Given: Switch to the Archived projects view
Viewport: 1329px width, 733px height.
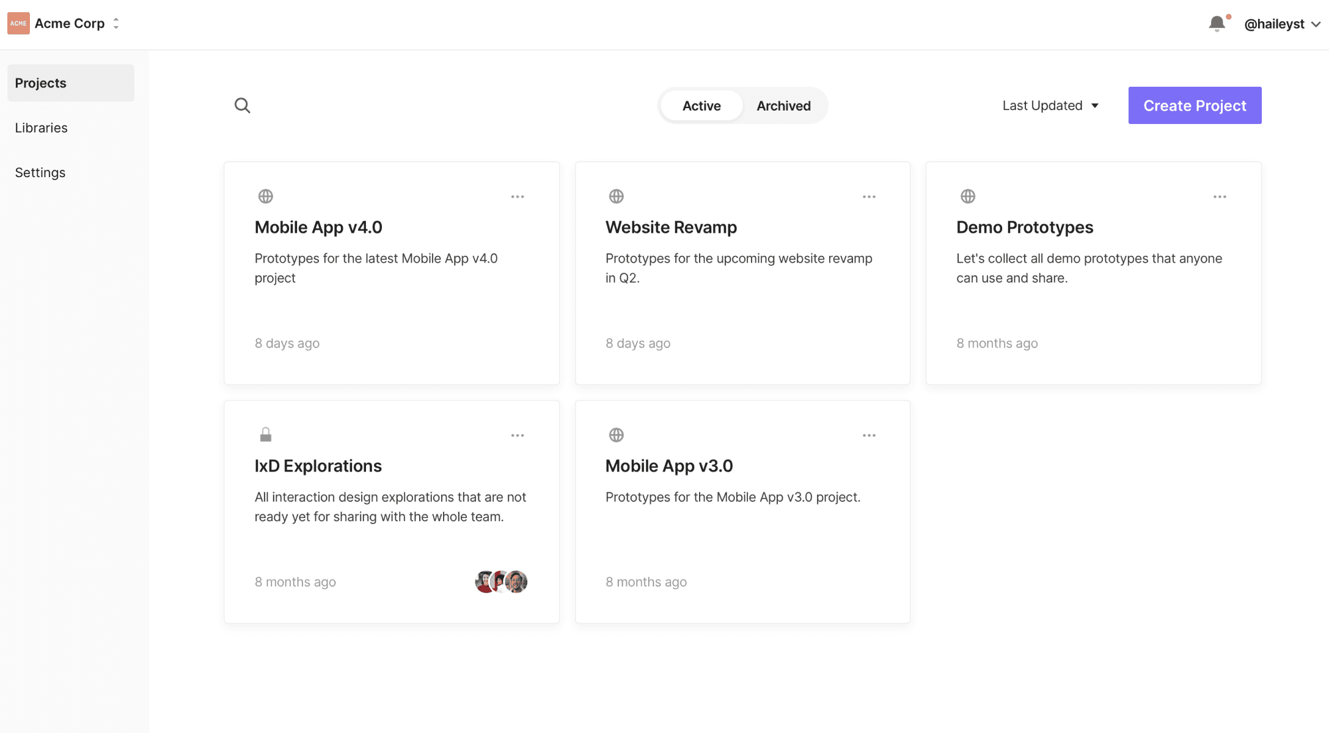Looking at the screenshot, I should 783,106.
